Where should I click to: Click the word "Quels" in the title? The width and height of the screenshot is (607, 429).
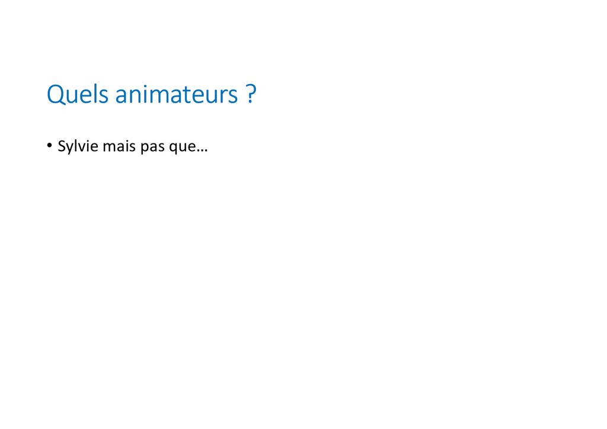78,95
